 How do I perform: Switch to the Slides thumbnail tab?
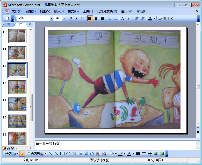tap(21, 25)
